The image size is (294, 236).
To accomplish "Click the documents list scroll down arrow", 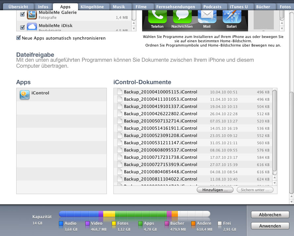I will (x=274, y=183).
